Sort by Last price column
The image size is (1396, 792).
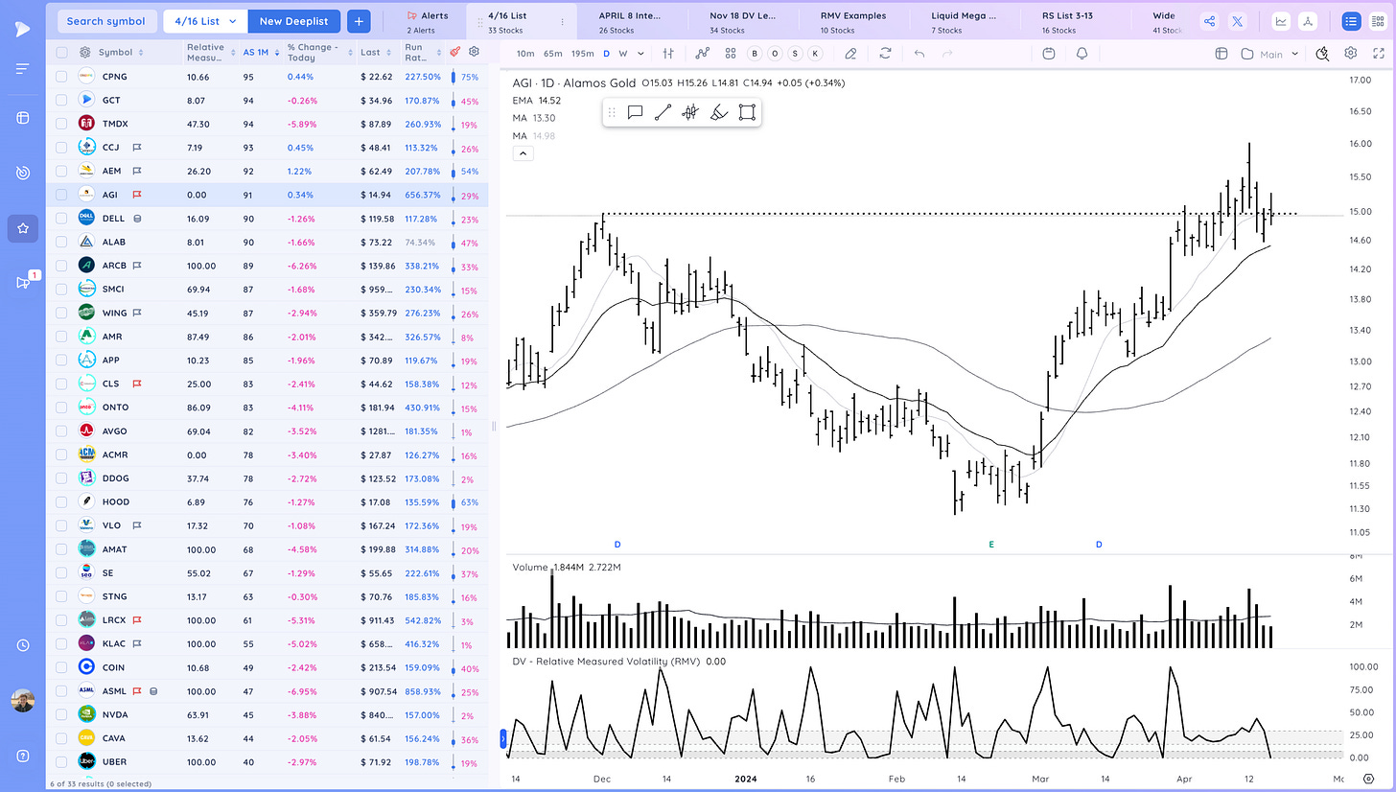(375, 53)
